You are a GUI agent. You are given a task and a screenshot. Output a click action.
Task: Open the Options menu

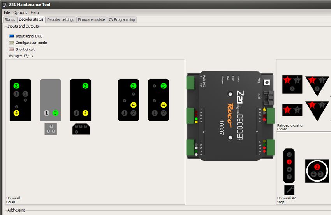click(x=20, y=12)
